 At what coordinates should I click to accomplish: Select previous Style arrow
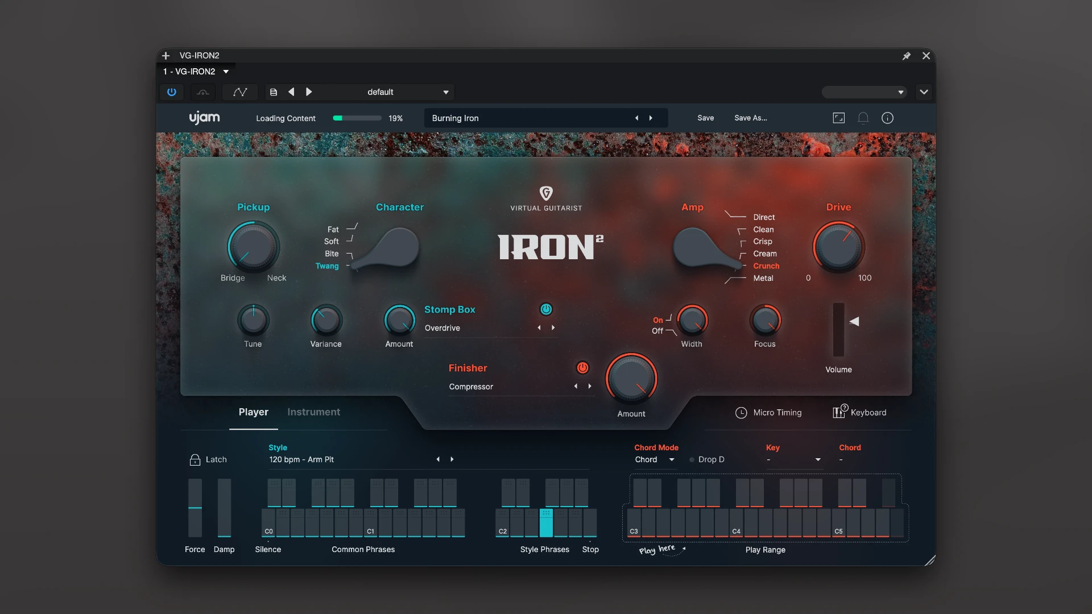[x=438, y=459]
